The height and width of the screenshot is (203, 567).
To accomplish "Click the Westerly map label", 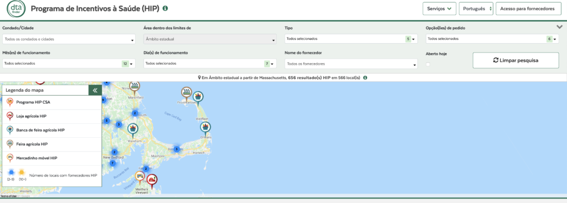I will [25, 191].
